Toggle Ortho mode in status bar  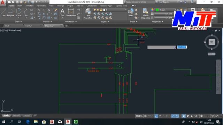tap(156, 116)
